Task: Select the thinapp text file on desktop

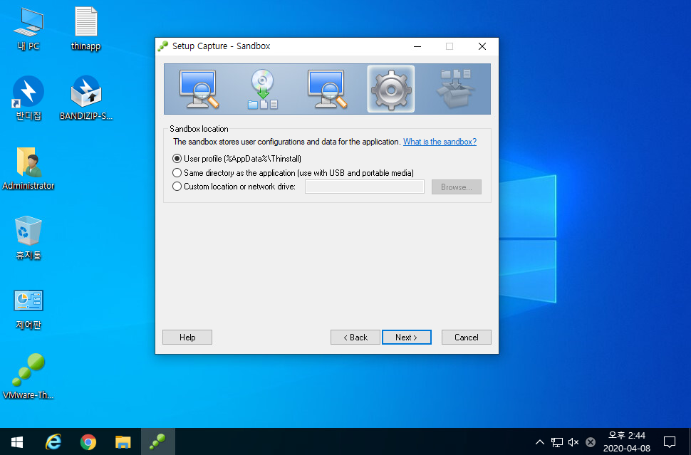Action: pyautogui.click(x=86, y=28)
